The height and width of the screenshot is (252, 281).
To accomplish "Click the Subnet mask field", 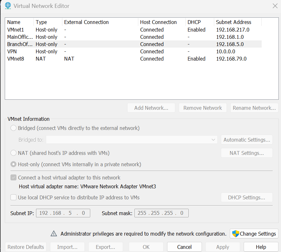I will (x=161, y=213).
